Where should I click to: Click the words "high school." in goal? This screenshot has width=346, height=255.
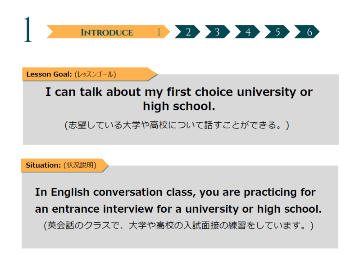(179, 106)
